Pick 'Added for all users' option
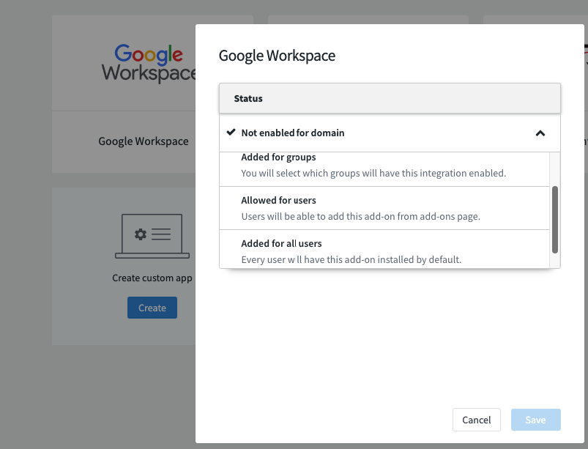588x449 pixels. click(384, 250)
